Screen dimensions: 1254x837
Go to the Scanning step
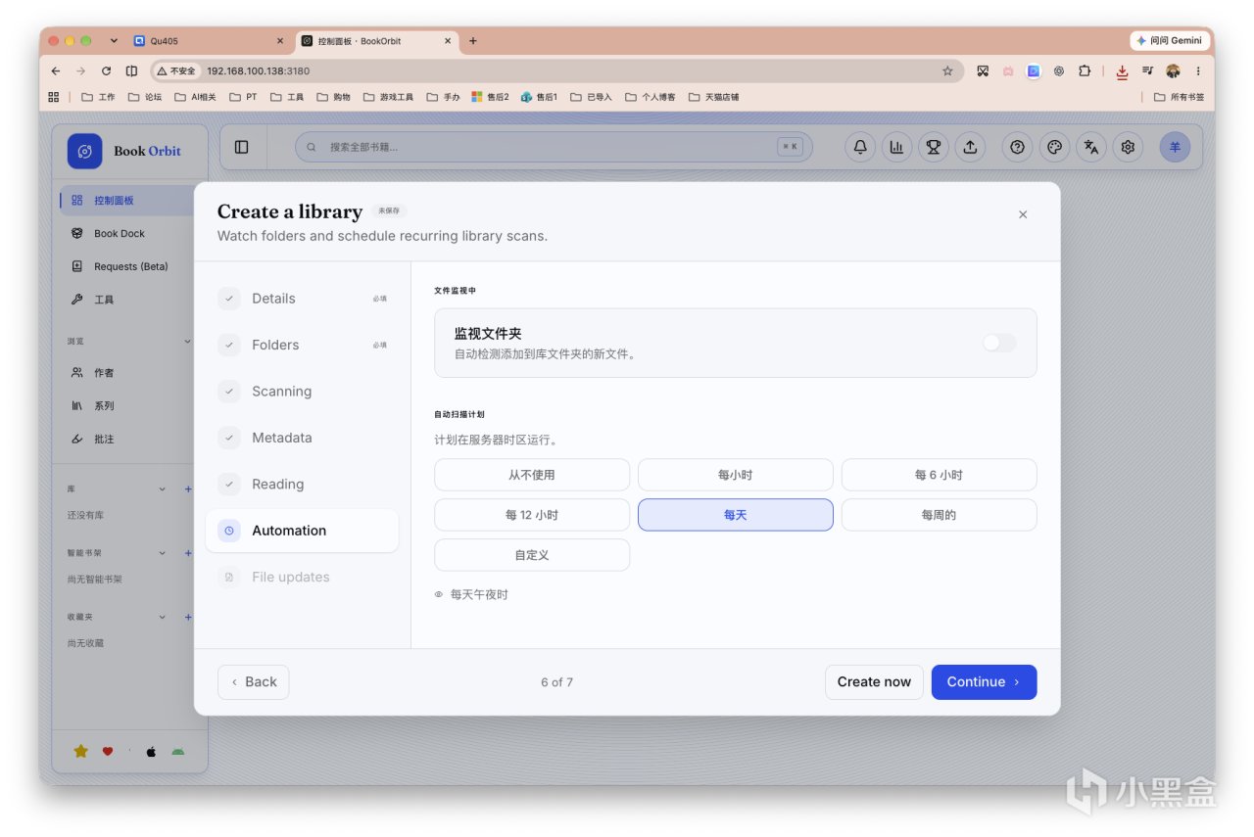click(302, 392)
